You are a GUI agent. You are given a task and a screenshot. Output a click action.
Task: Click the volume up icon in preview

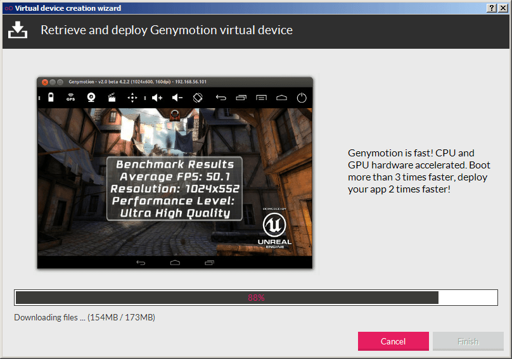(x=157, y=98)
